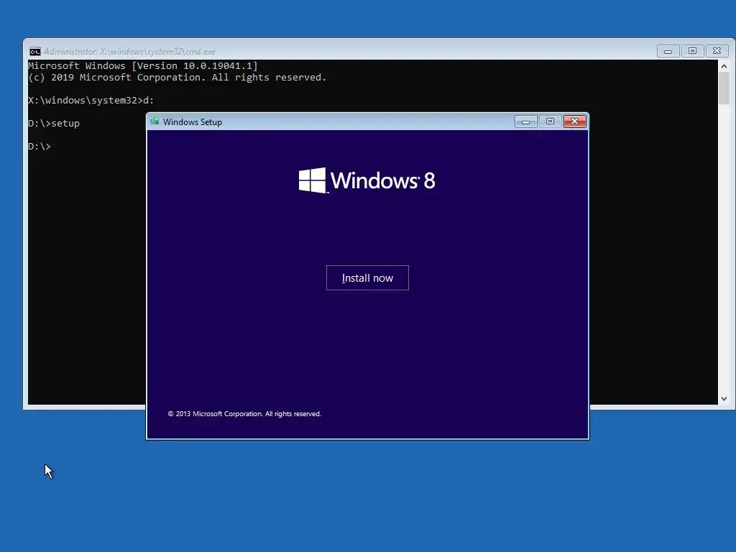The width and height of the screenshot is (736, 552).
Task: Click the Install now button
Action: coord(367,278)
